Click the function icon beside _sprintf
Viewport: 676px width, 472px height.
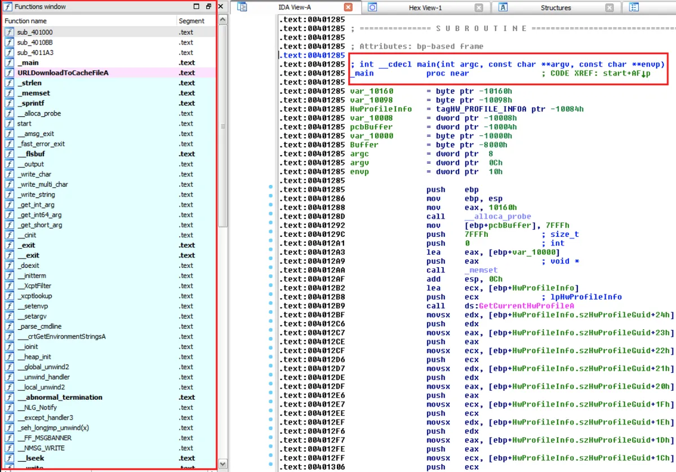(9, 103)
